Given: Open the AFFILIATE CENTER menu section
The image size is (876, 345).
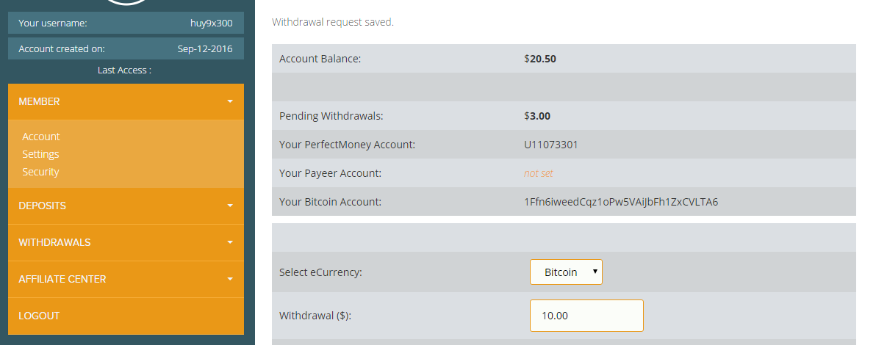Looking at the screenshot, I should point(62,279).
